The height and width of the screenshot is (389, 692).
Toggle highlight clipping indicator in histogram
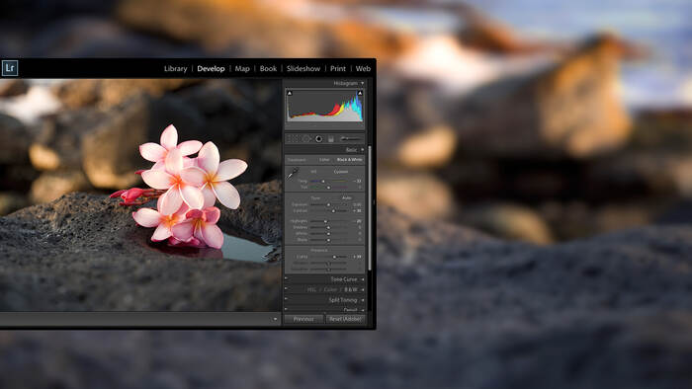click(x=360, y=93)
